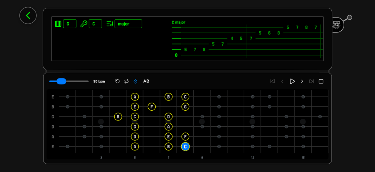Skip to the beginning of the scale
The image size is (375, 172).
click(x=272, y=81)
